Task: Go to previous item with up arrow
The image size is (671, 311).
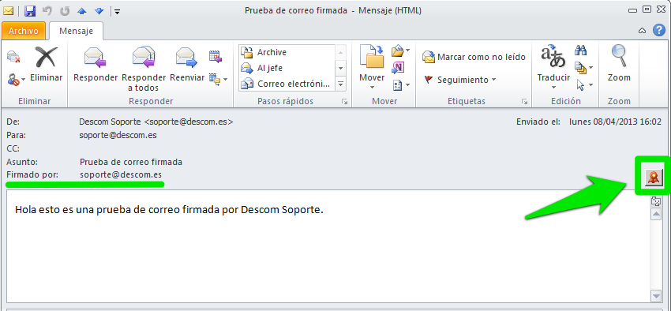Action: (x=82, y=11)
